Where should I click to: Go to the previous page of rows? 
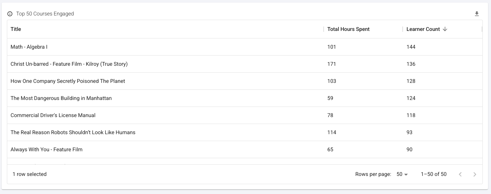pos(460,174)
